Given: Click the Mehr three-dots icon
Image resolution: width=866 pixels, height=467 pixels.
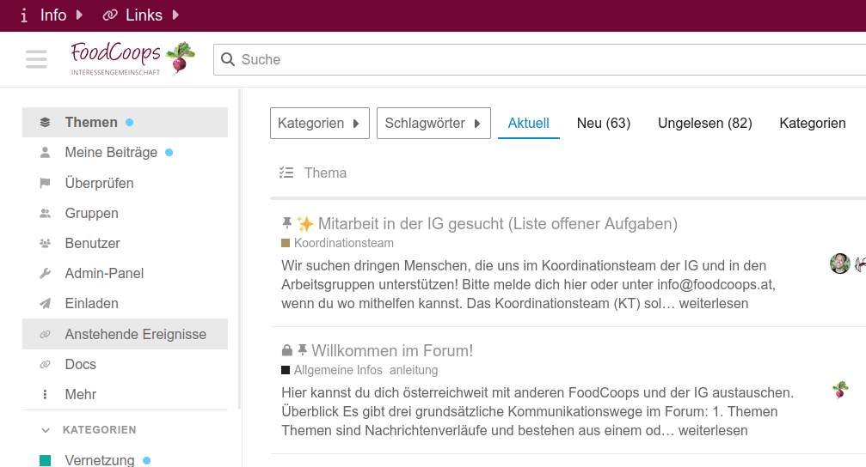Looking at the screenshot, I should point(46,394).
